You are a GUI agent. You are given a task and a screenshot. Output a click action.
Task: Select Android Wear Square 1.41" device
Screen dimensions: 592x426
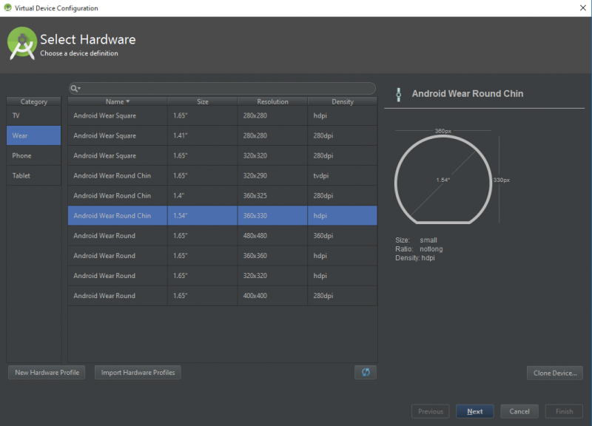[222, 135]
